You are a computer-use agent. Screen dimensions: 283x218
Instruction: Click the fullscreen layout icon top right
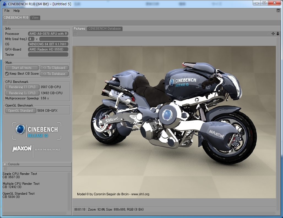click(278, 11)
